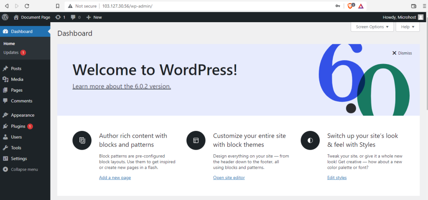Image resolution: width=428 pixels, height=200 pixels.
Task: Open the Howdy, Microhost account menu
Action: 403,17
